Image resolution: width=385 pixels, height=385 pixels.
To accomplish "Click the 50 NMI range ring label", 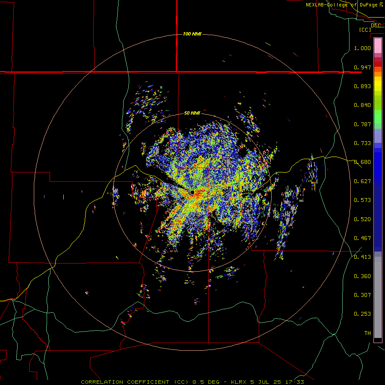I will (x=192, y=113).
